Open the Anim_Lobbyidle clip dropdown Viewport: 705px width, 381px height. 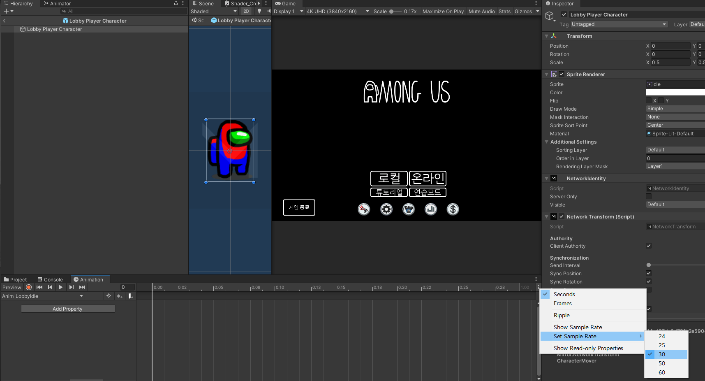pyautogui.click(x=43, y=296)
